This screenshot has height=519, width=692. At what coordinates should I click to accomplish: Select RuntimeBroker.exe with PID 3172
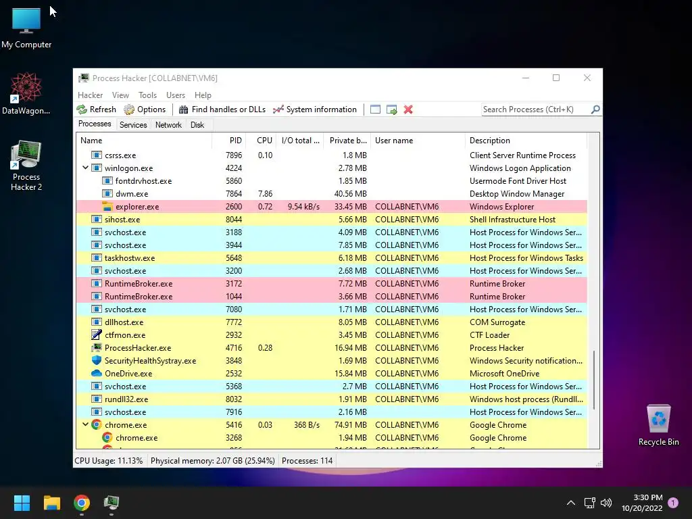coord(331,283)
